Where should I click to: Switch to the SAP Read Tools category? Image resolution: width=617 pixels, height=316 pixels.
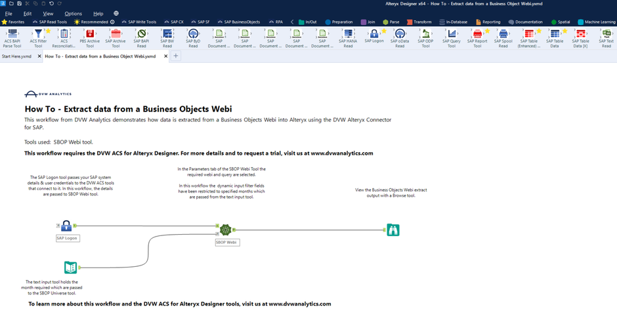coord(50,22)
